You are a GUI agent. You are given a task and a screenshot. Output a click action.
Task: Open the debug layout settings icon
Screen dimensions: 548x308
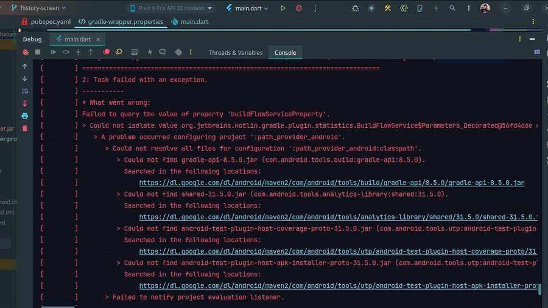537,52
